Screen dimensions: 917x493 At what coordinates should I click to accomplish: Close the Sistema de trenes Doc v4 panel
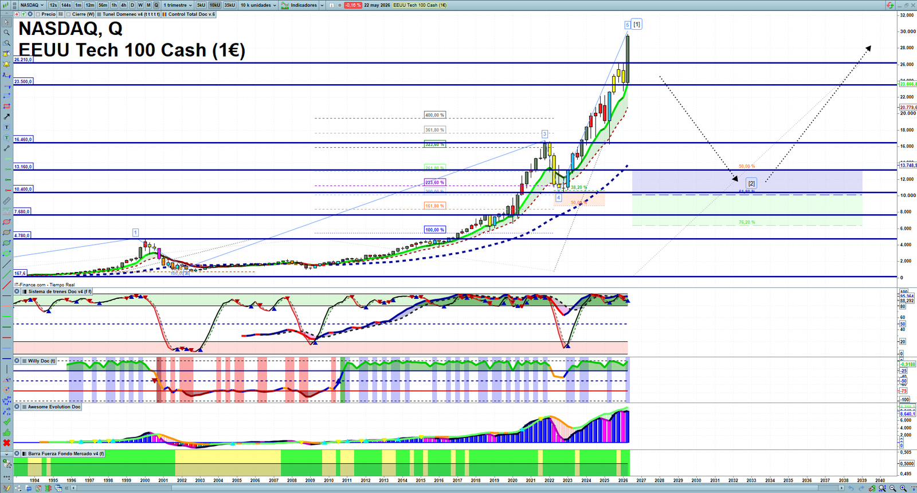(17, 291)
